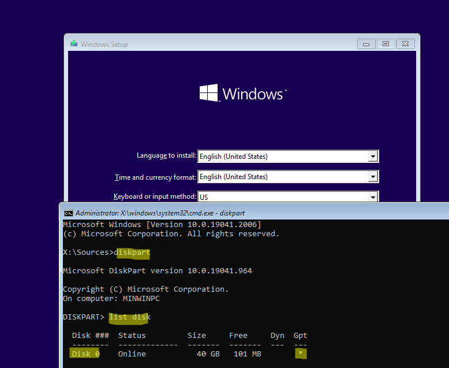The width and height of the screenshot is (449, 368).
Task: Click the '(c) Microsoft Corporation. All rights reserved.' line
Action: (x=171, y=234)
